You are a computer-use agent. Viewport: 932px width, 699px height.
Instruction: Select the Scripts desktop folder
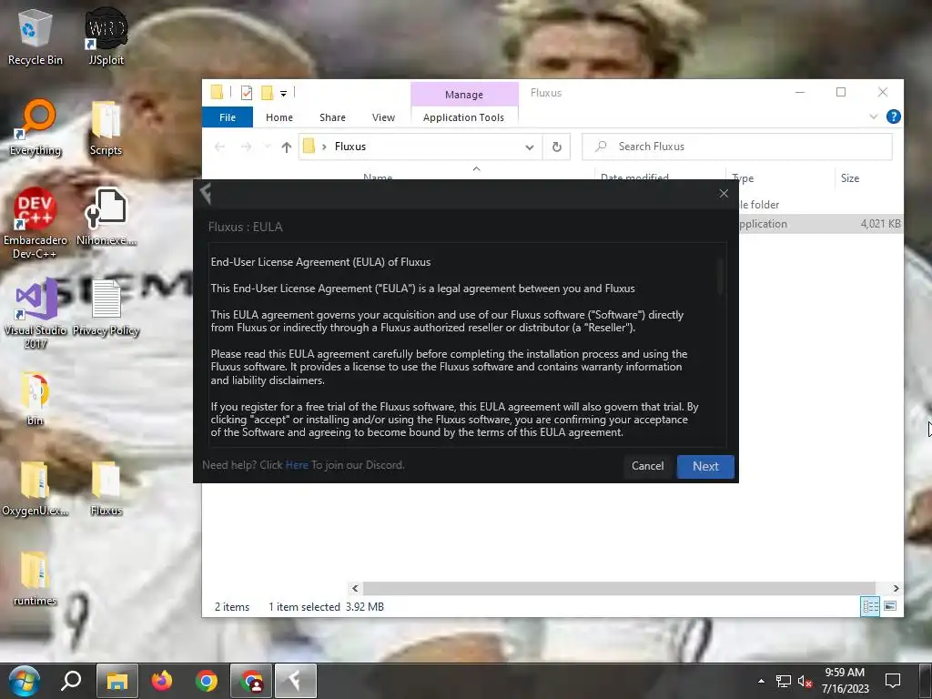click(106, 127)
